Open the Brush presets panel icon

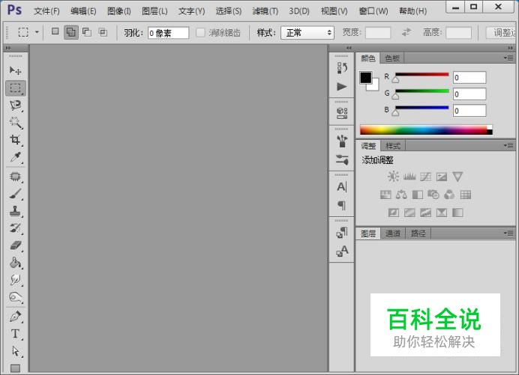pos(341,141)
